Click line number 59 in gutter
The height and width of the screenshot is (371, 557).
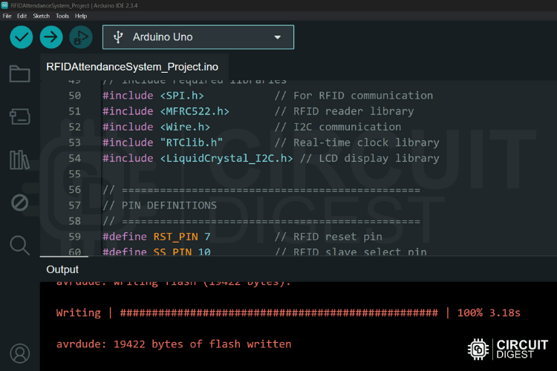click(74, 237)
